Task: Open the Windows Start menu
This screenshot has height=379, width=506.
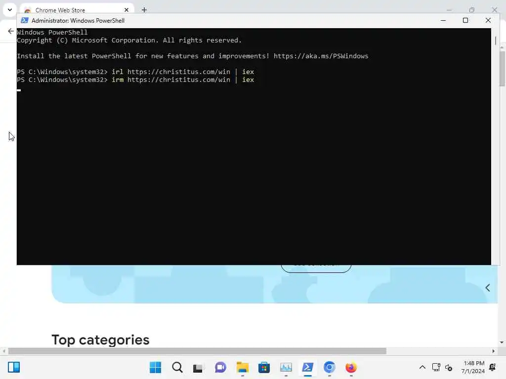Action: [155, 367]
